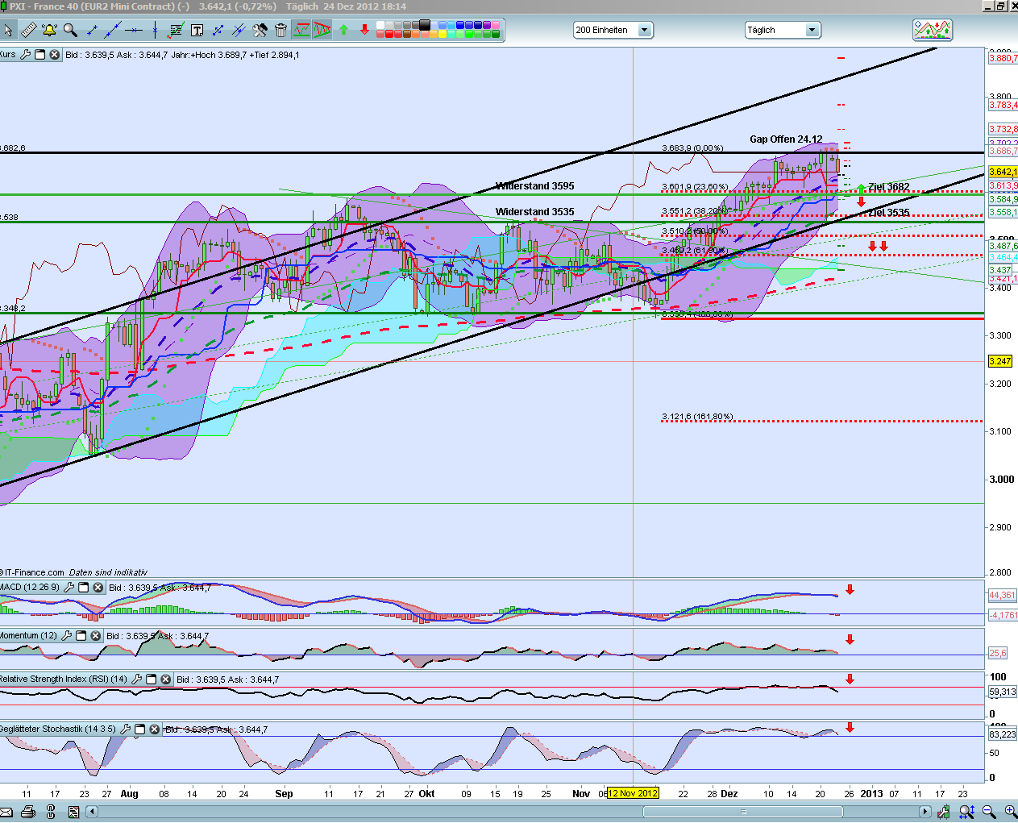Select the Widerstand 3595 annotation

534,186
